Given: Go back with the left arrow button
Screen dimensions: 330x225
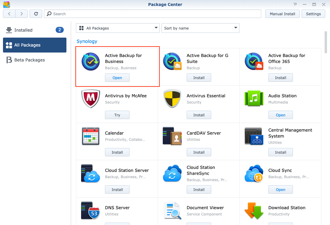Looking at the screenshot, I should pos(9,14).
